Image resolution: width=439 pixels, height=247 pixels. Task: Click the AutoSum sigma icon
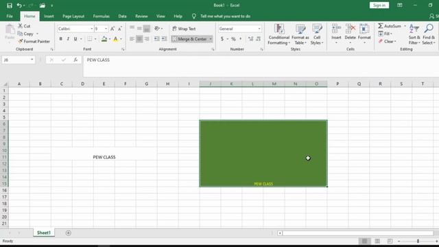[381, 26]
